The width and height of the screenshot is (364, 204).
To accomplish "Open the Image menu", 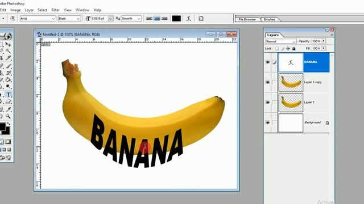I will coord(15,10).
